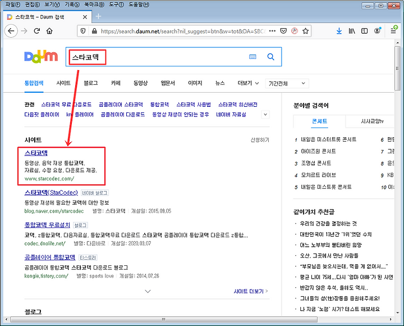Click related search 다음팟 플레이어
Screen dimensions: 404x326
click(42, 114)
